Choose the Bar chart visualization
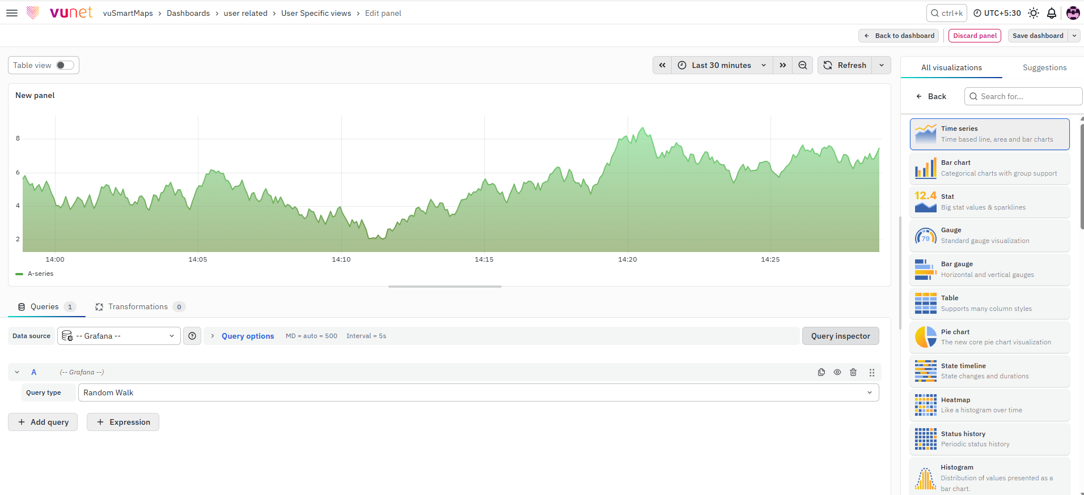The width and height of the screenshot is (1084, 495). click(989, 168)
